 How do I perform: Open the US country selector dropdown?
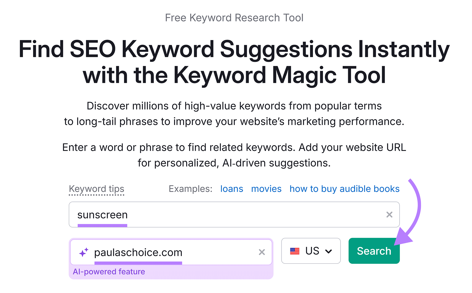coord(311,251)
